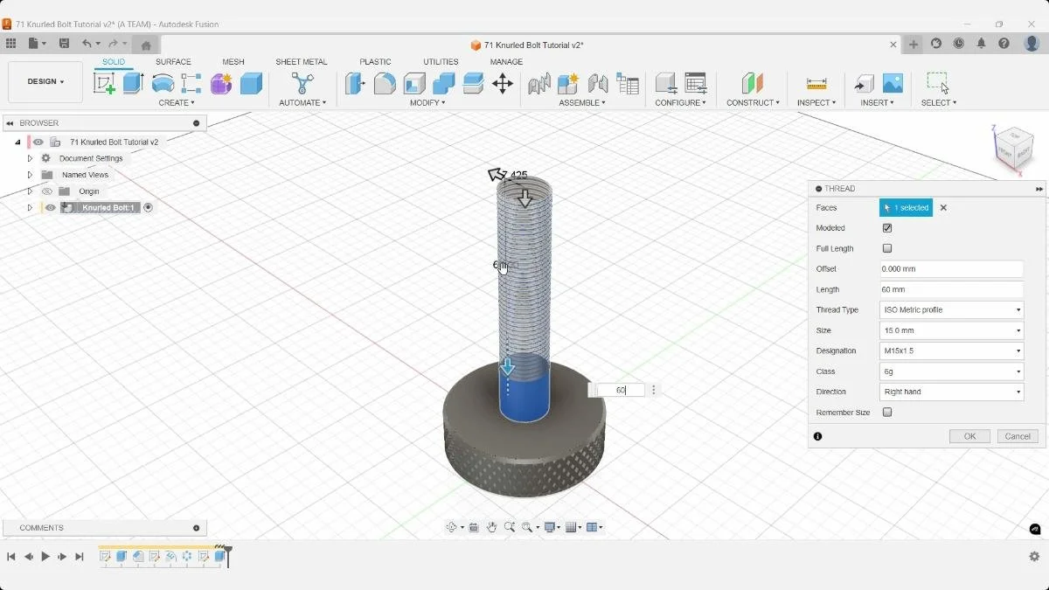Open the Direction Right hand dropdown
The width and height of the screenshot is (1049, 590).
click(x=951, y=392)
